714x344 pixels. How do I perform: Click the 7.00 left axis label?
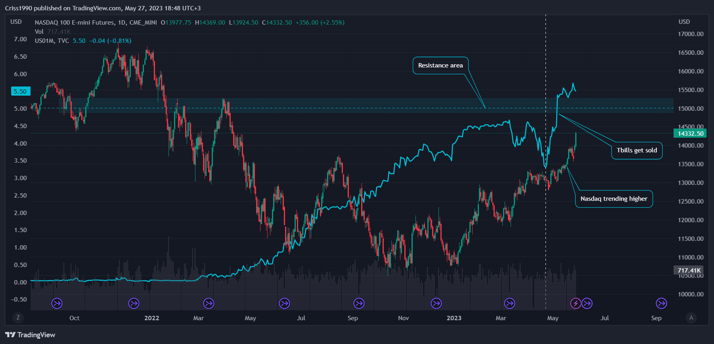click(x=21, y=39)
